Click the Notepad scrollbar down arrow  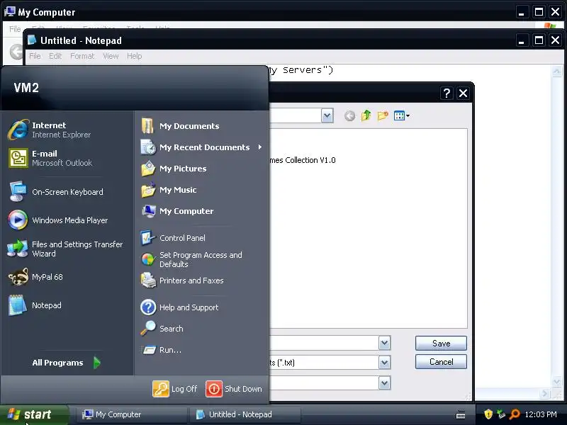click(x=557, y=381)
